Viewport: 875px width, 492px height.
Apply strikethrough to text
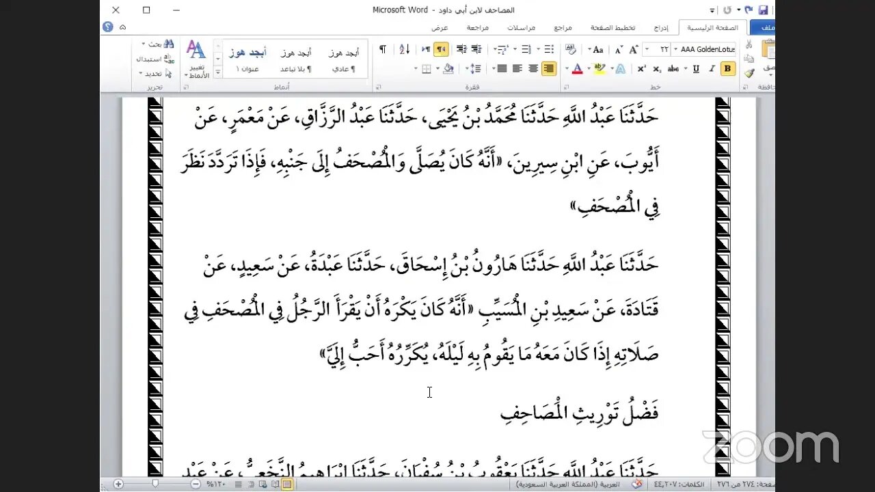click(673, 68)
